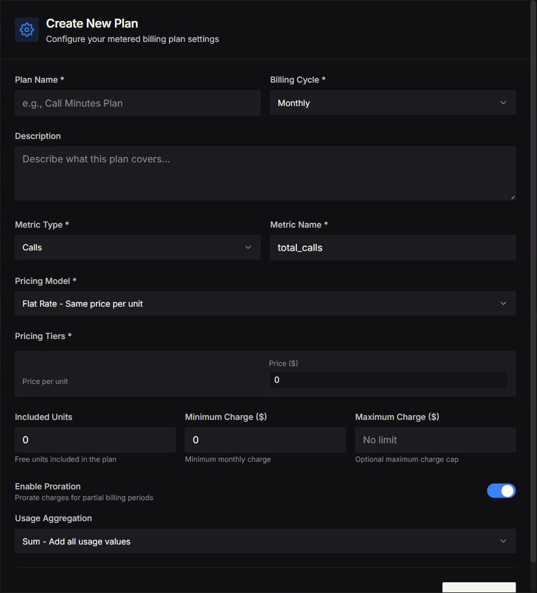Click the 'Price per unit' label
Image resolution: width=537 pixels, height=593 pixels.
pos(45,381)
